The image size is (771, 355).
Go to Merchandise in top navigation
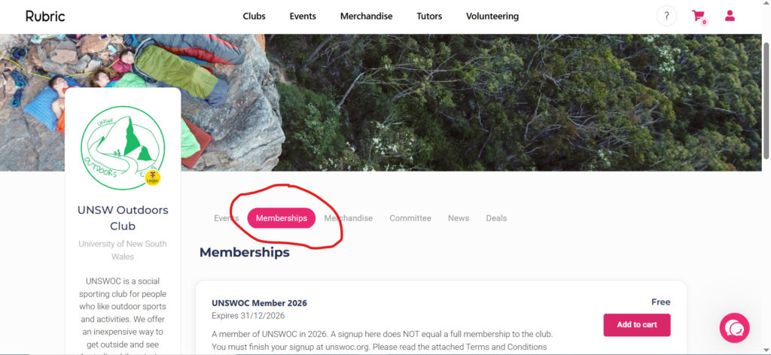tap(367, 17)
